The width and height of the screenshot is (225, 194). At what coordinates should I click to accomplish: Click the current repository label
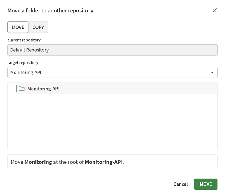[x=24, y=40]
